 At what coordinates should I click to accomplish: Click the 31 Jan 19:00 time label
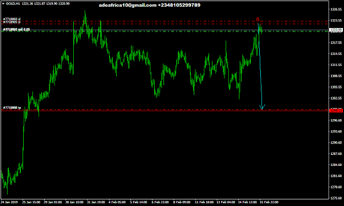pos(96,202)
